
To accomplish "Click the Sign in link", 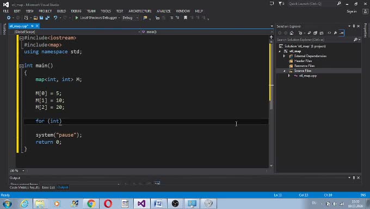I will pyautogui.click(x=351, y=11).
